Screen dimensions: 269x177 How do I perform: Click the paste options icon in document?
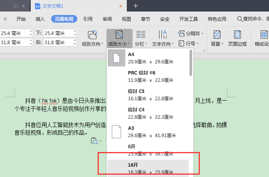(x=94, y=141)
